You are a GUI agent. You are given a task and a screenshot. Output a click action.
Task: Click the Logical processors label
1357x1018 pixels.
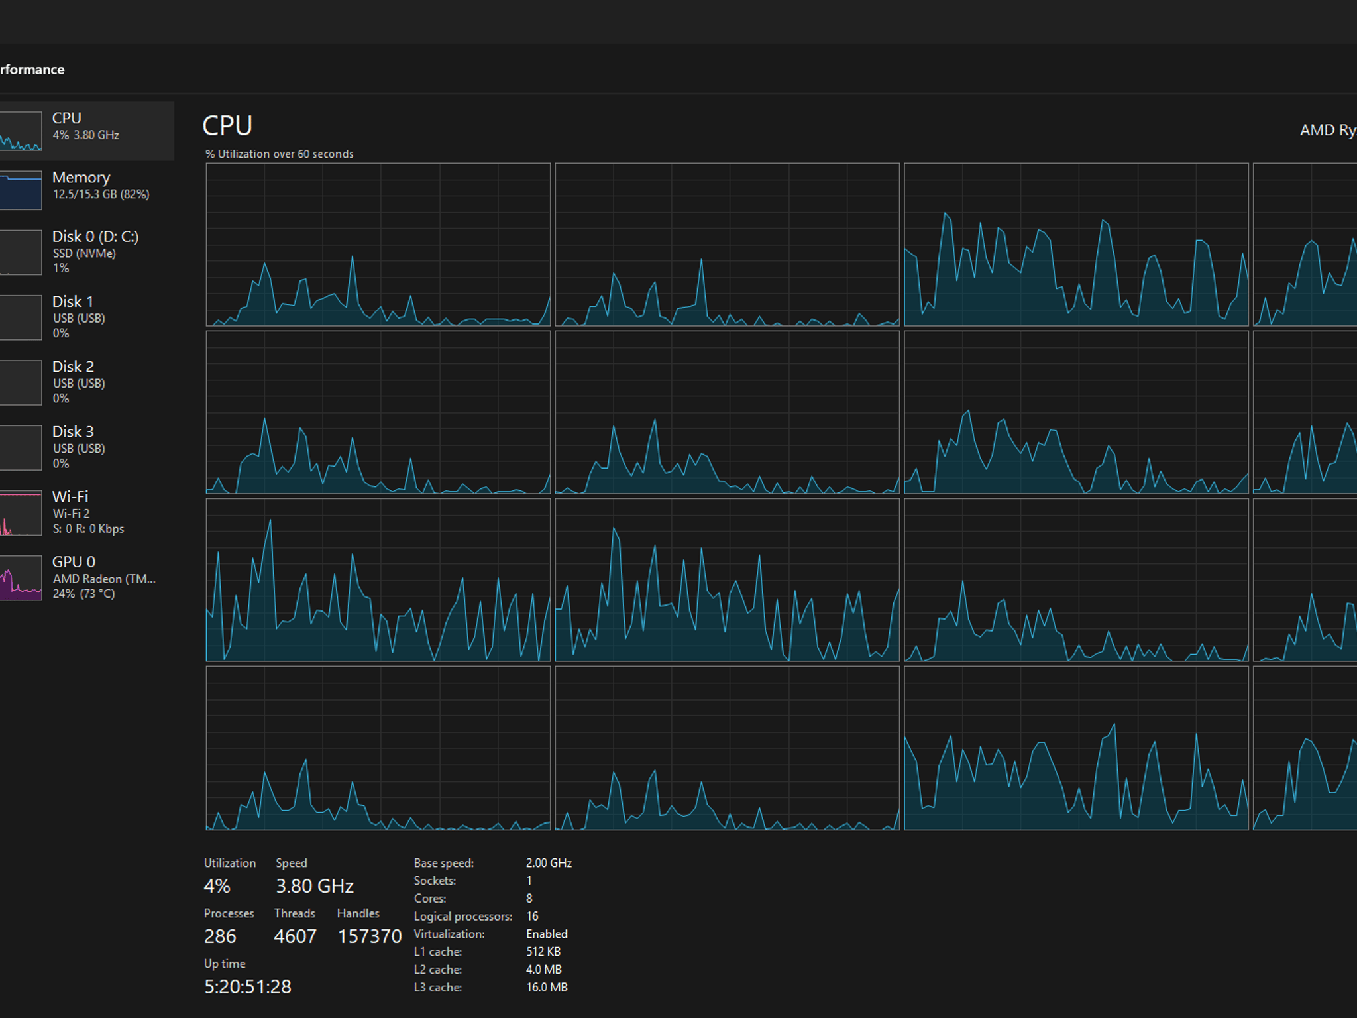[462, 917]
